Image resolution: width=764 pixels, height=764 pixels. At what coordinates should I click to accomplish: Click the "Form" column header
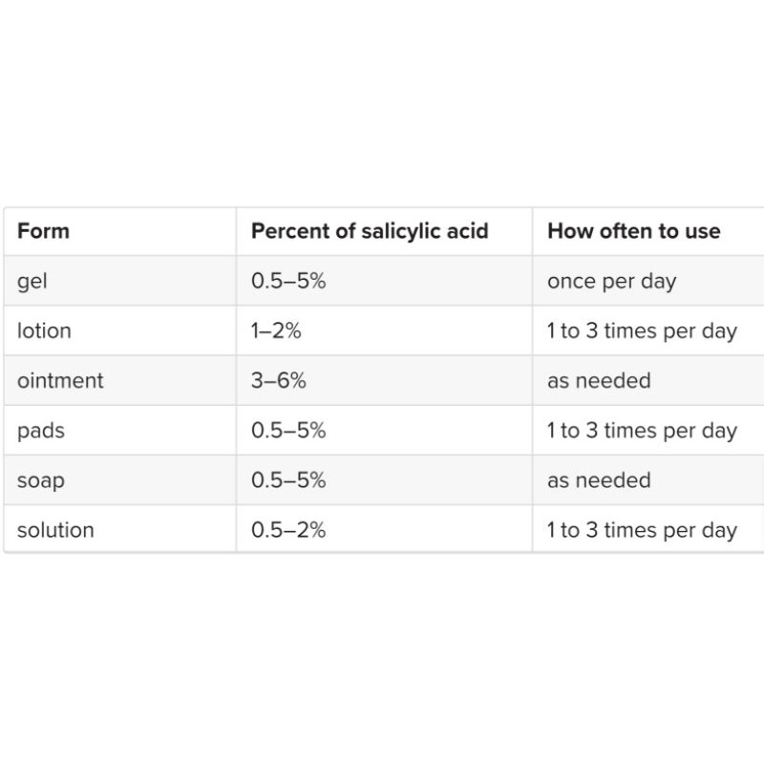coord(43,231)
